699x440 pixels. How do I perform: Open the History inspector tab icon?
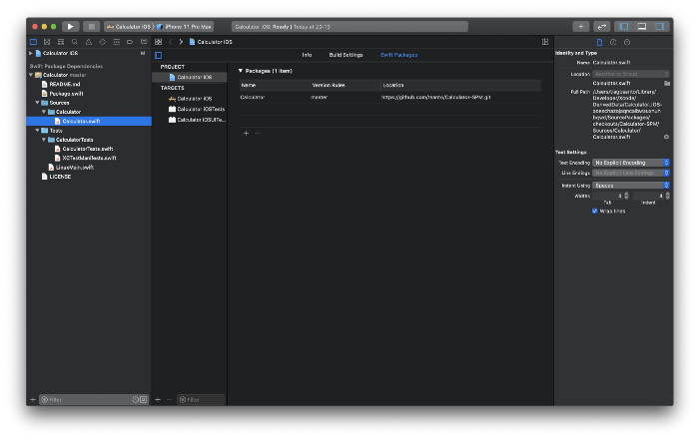(x=613, y=42)
